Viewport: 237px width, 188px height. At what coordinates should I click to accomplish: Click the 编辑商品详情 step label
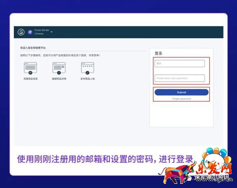pos(59,78)
